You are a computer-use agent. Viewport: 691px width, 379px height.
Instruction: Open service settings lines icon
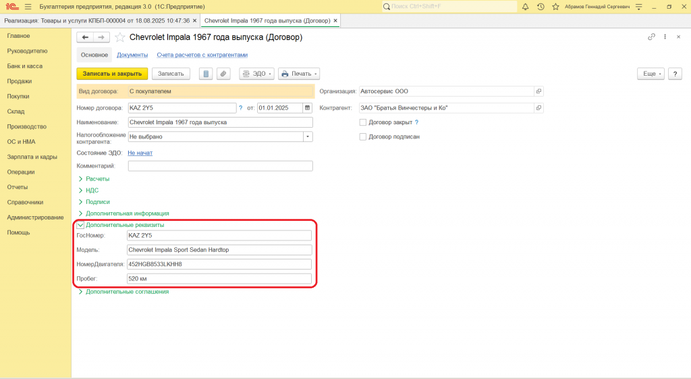(639, 7)
